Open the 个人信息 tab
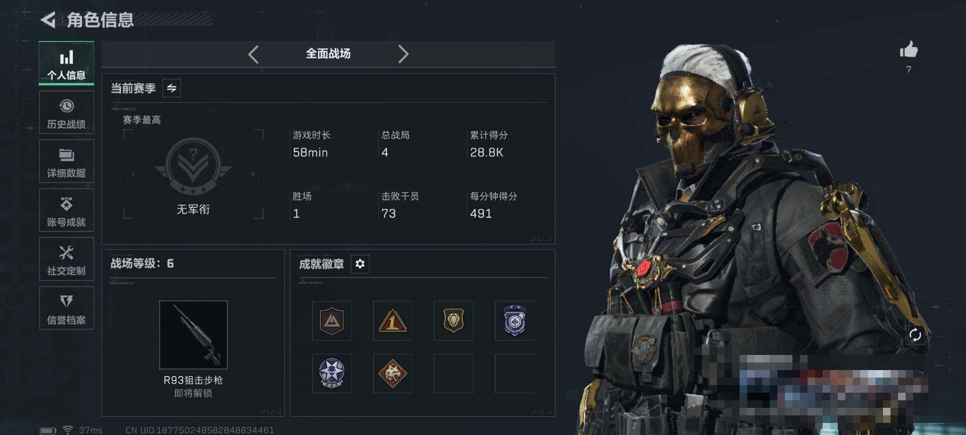This screenshot has width=966, height=435. coord(66,63)
